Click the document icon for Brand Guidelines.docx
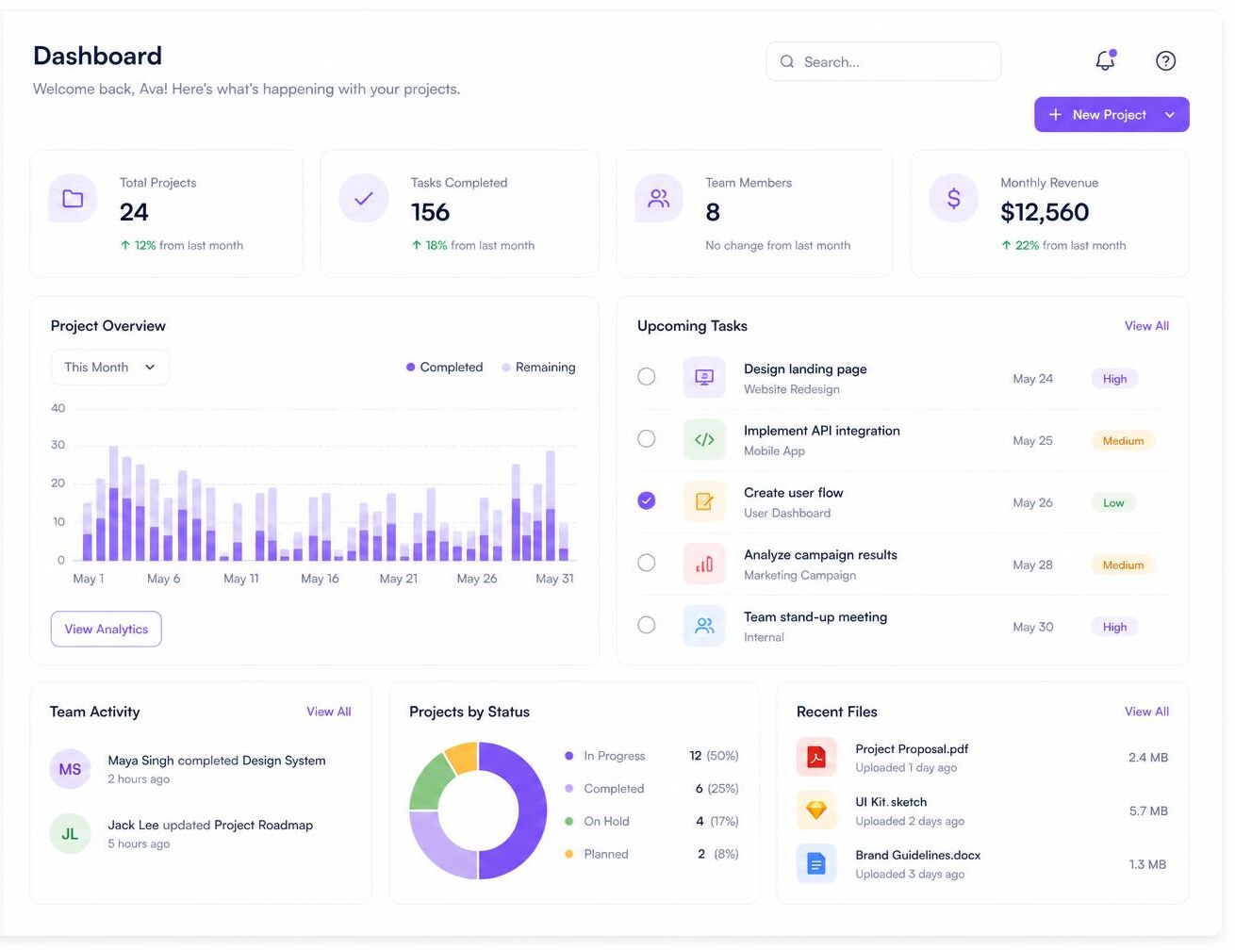Image resolution: width=1235 pixels, height=950 pixels. click(816, 863)
